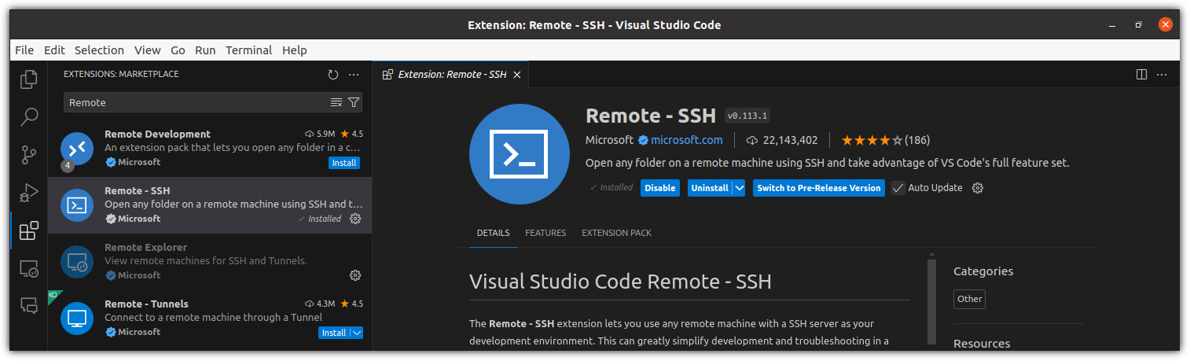Select the Extension: Remote - SSH editor tab

tap(451, 75)
